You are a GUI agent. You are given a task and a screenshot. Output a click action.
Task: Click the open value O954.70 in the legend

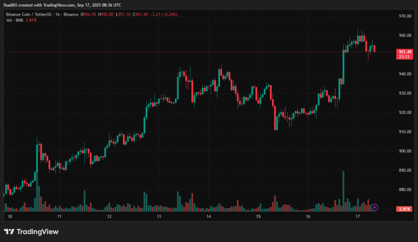pyautogui.click(x=88, y=14)
